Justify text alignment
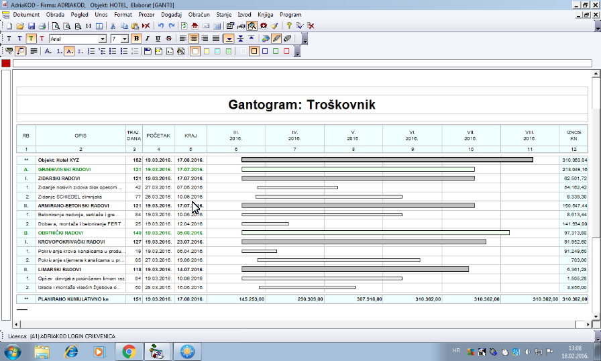601x361 pixels. (216, 39)
